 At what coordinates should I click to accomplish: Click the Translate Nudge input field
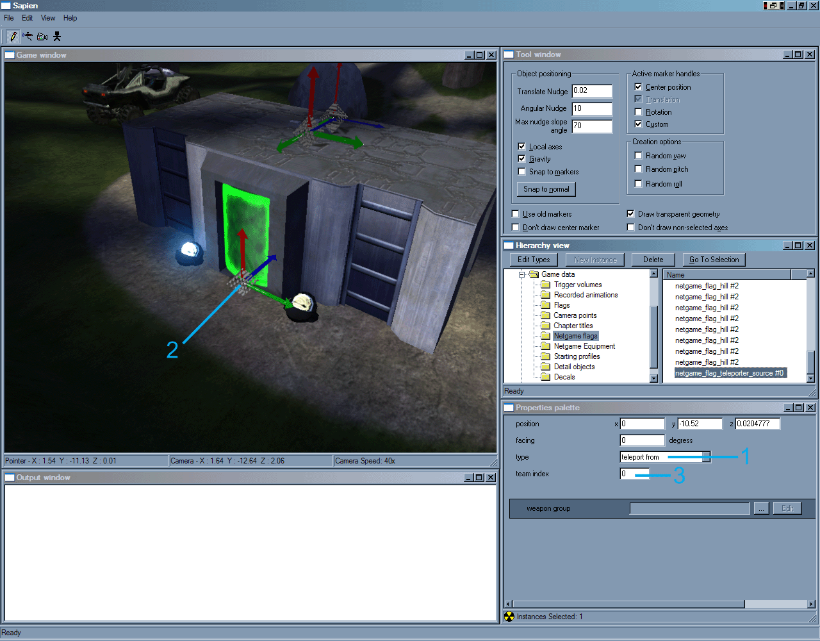tap(592, 91)
